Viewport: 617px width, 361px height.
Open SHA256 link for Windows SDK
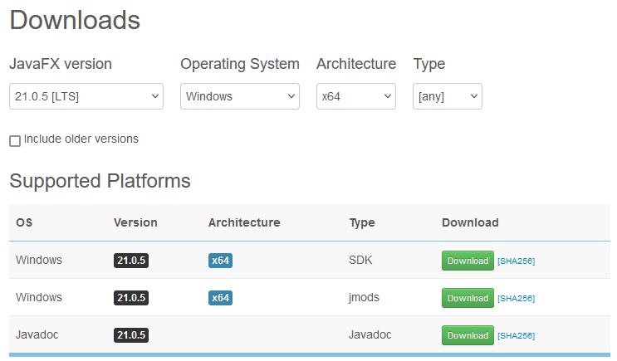click(x=516, y=261)
